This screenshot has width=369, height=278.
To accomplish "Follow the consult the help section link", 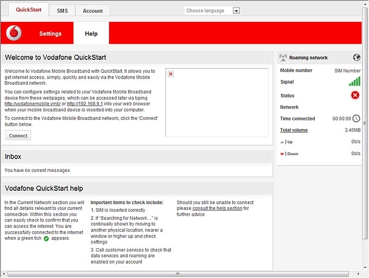I will (x=217, y=208).
